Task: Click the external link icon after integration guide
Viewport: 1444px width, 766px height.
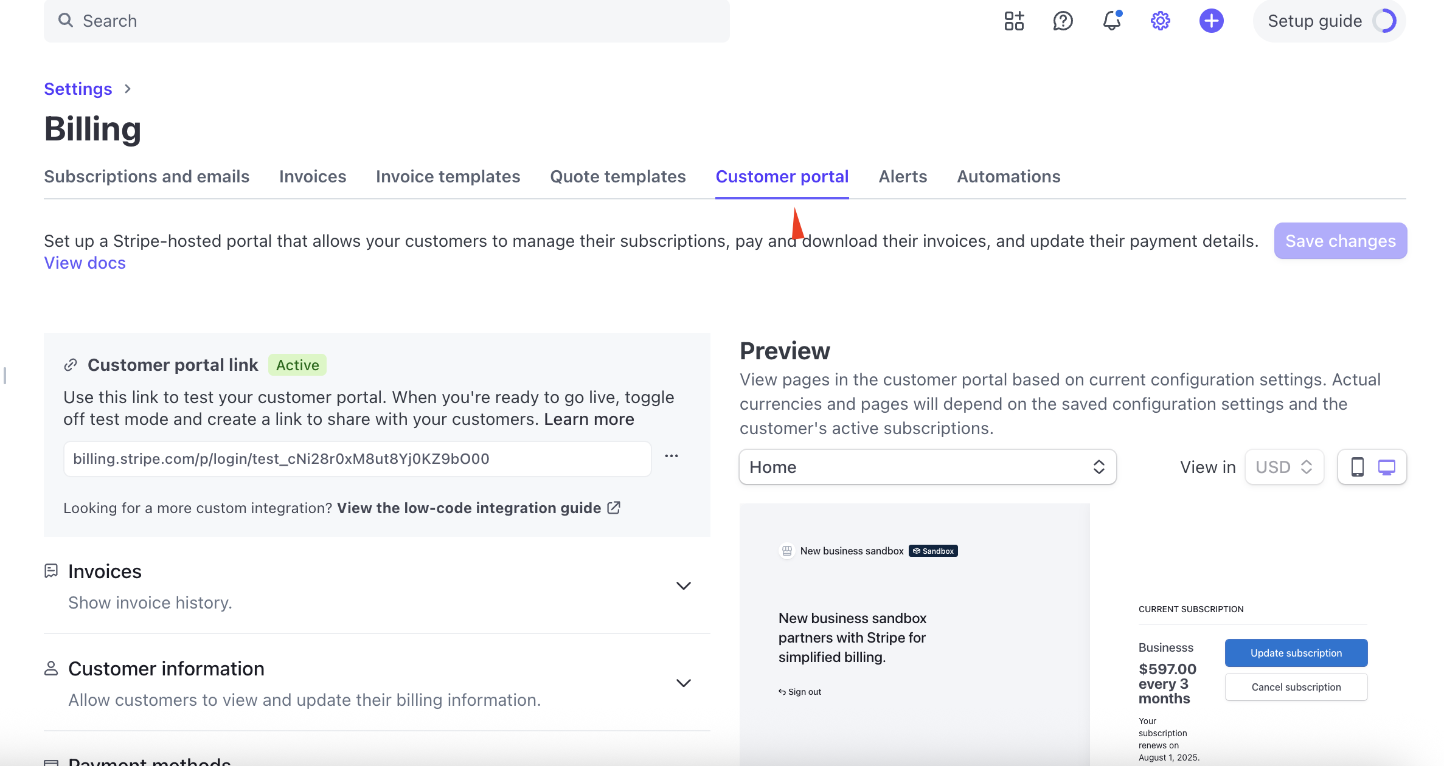Action: pyautogui.click(x=614, y=508)
